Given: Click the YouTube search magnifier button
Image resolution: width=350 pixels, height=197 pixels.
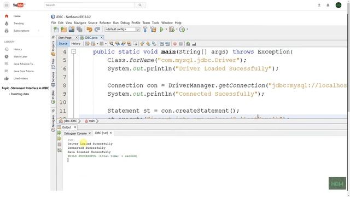Looking at the screenshot, I should point(140,5).
